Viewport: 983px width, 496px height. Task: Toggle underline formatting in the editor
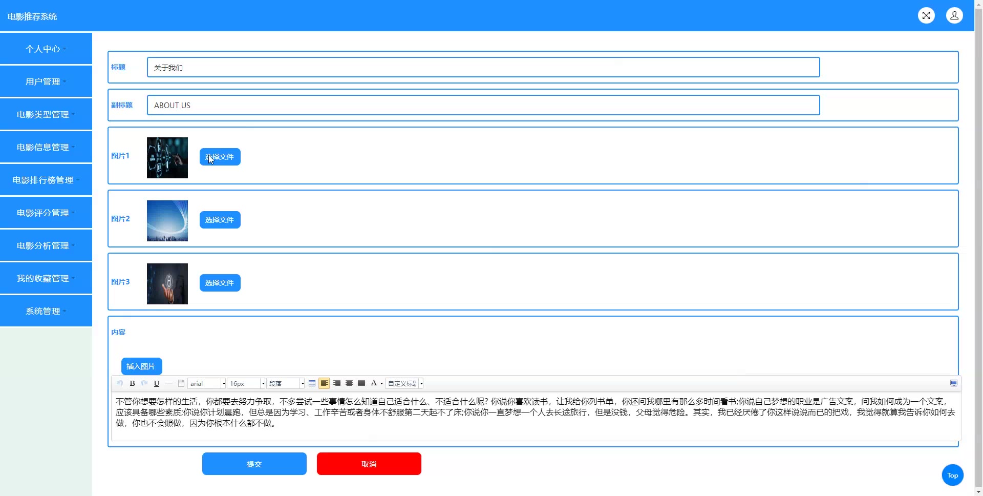tap(157, 383)
